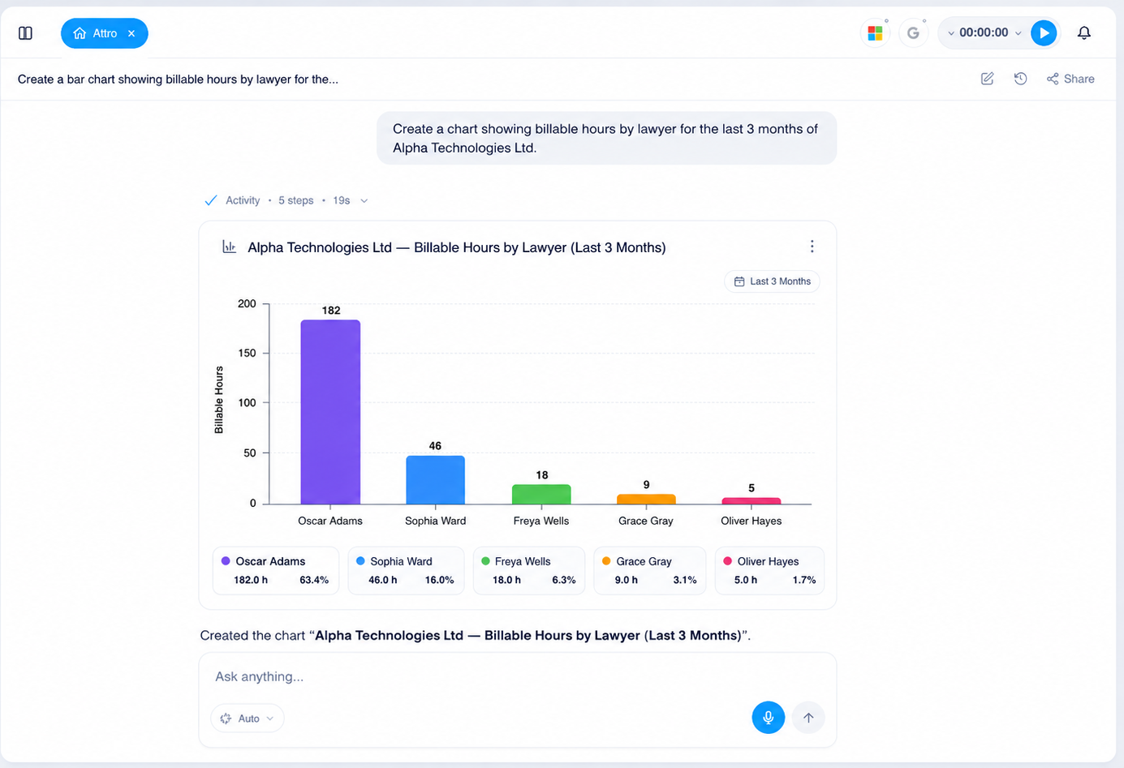Click the new chat edit icon
The width and height of the screenshot is (1124, 768).
pyautogui.click(x=987, y=79)
